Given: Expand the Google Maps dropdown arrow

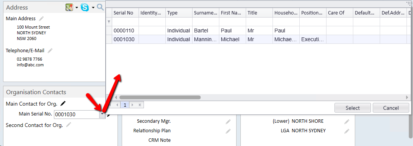Looking at the screenshot, I should [x=77, y=8].
